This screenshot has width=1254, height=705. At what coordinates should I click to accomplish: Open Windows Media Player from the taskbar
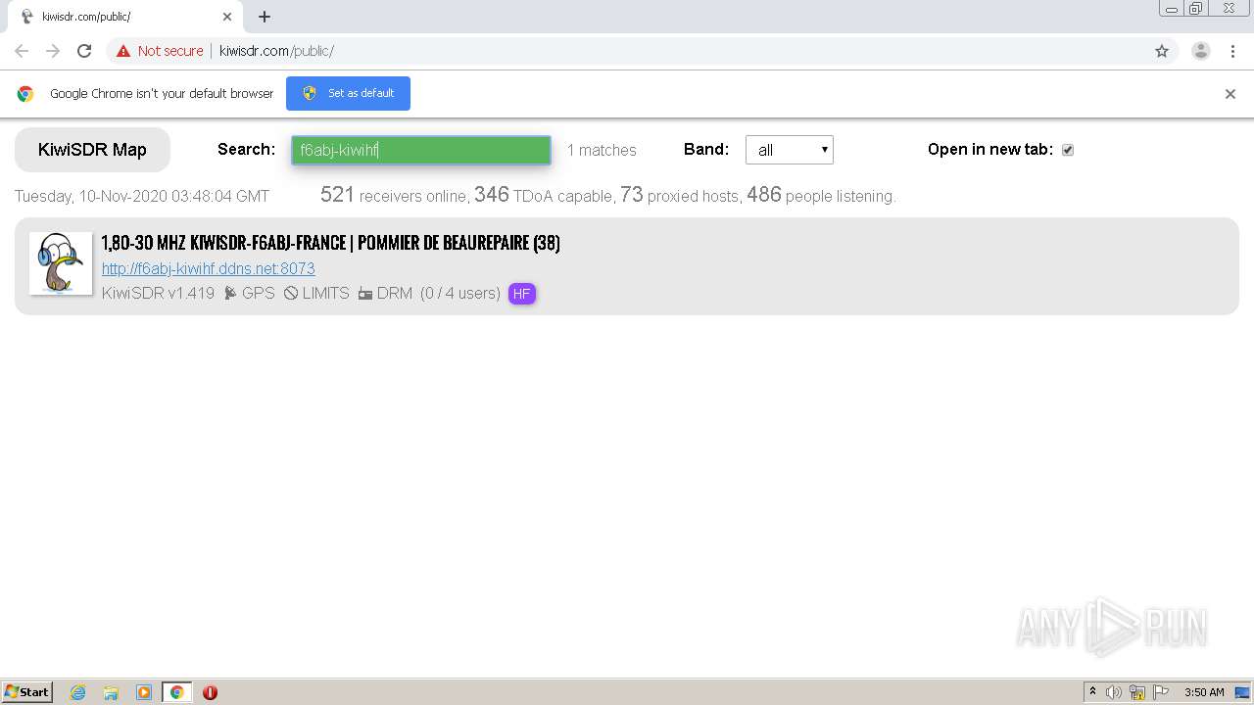coord(144,692)
